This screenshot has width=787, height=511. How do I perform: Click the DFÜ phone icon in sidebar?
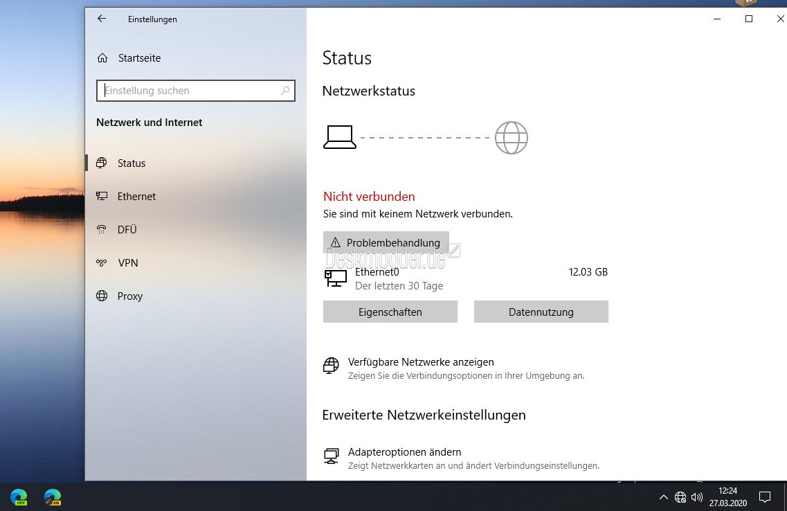101,229
